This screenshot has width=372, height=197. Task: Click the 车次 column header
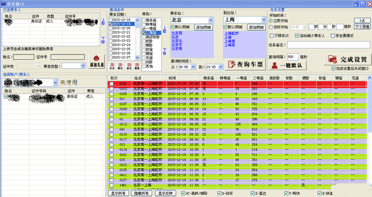pos(119,78)
